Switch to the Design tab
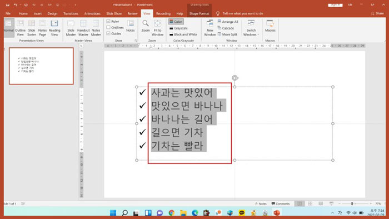The width and height of the screenshot is (389, 219). [x=52, y=14]
